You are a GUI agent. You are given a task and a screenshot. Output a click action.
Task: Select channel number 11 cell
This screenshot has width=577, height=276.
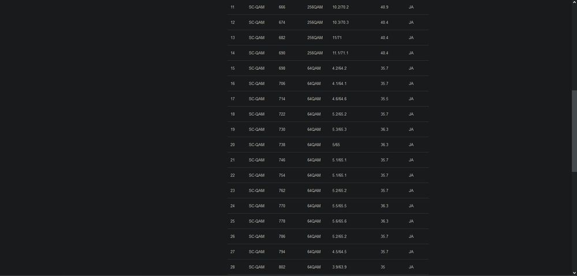[x=233, y=7]
